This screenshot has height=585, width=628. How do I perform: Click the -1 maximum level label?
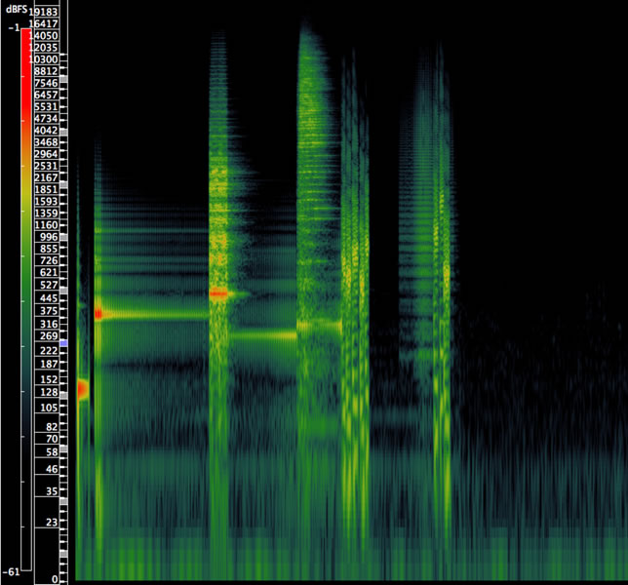point(12,27)
